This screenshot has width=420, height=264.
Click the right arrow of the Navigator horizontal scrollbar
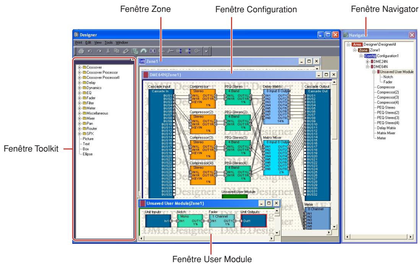410,237
